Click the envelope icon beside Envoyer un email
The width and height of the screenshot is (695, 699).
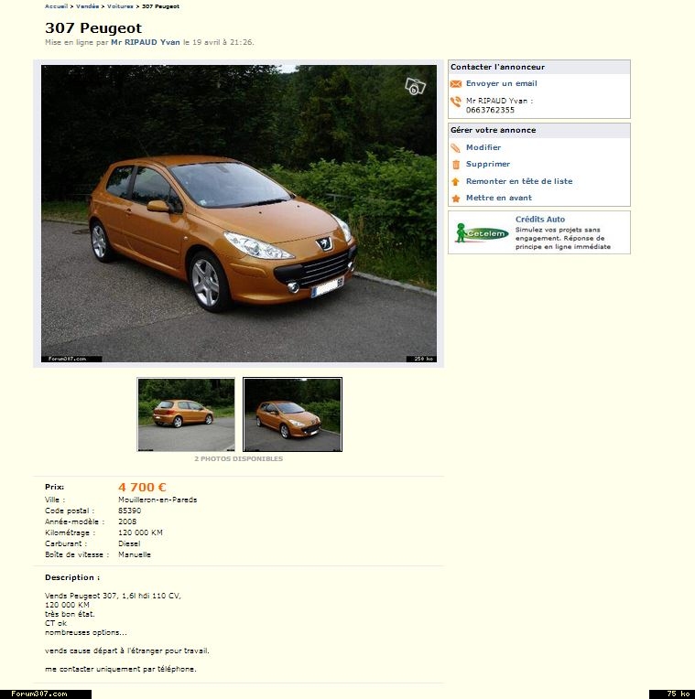(455, 84)
